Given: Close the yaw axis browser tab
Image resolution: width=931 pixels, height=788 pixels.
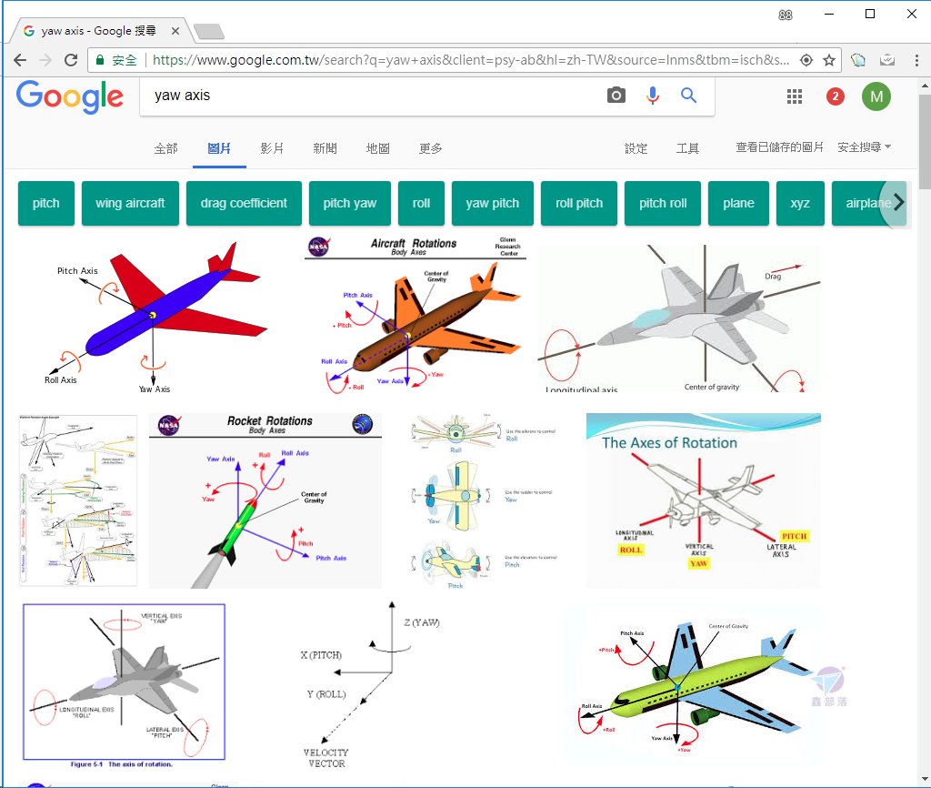Looking at the screenshot, I should (175, 31).
